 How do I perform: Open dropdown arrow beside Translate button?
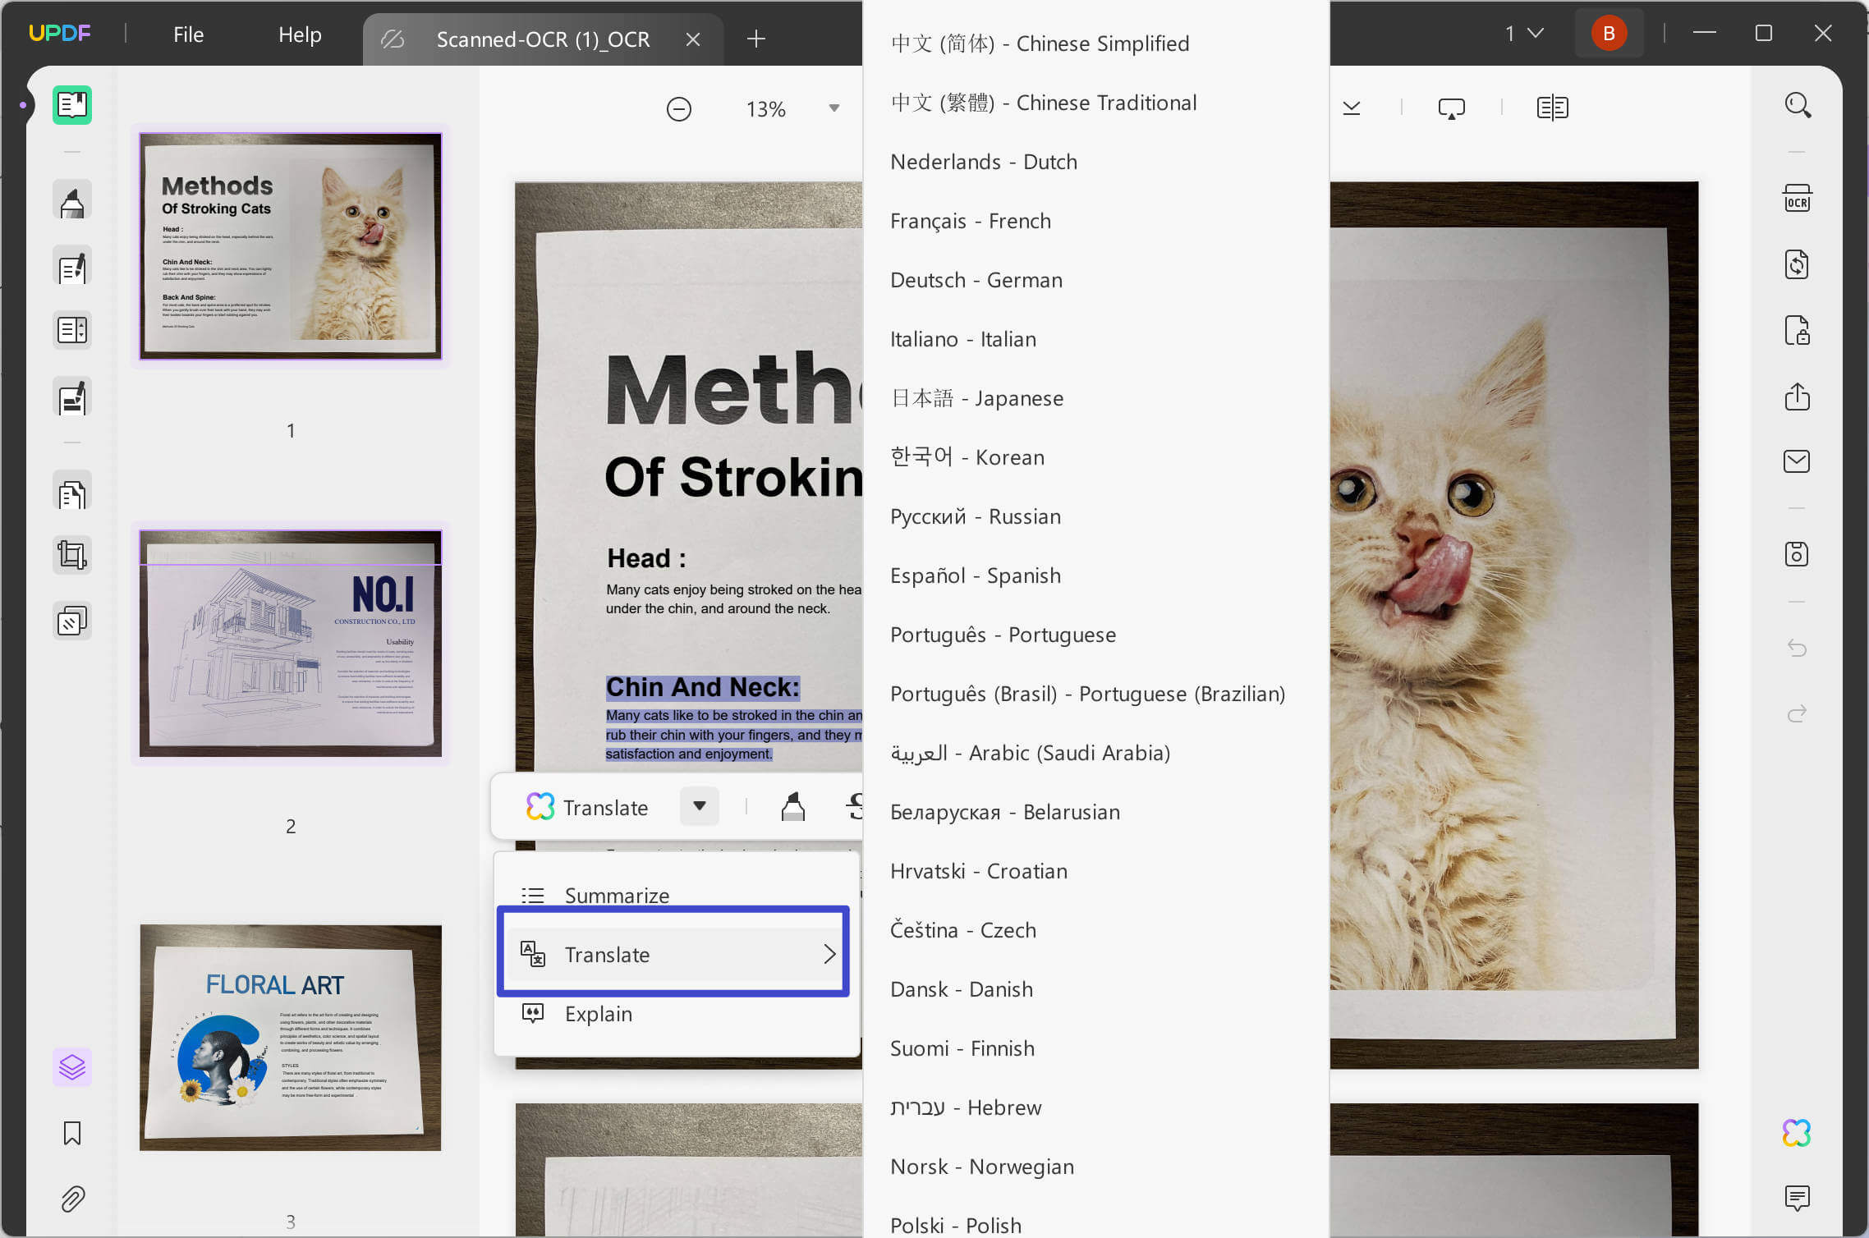click(699, 806)
